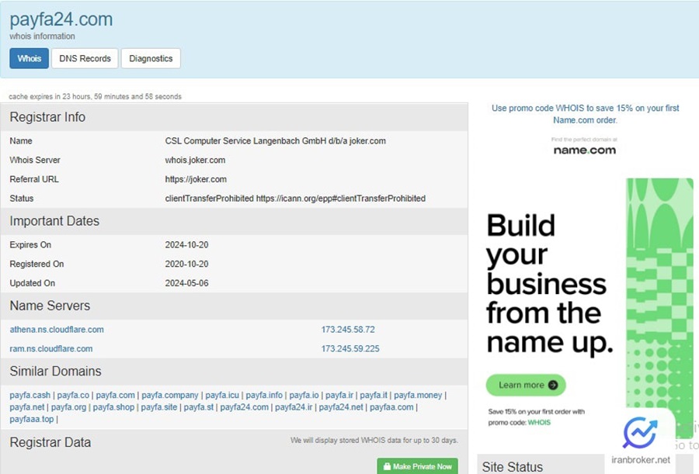
Task: Open similar domain payfa.ir
Action: click(339, 395)
